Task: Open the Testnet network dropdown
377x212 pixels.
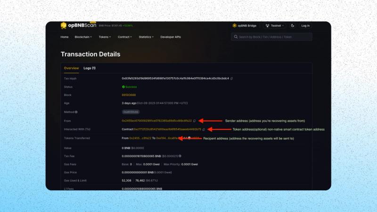Action: coord(275,25)
